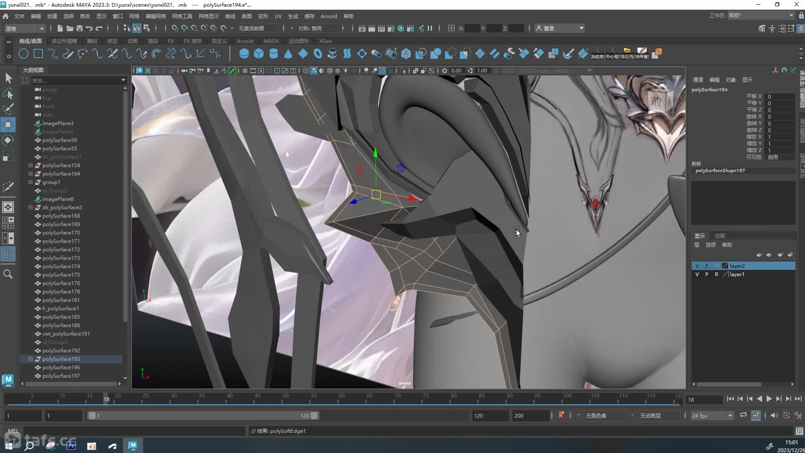Activate the Move tool

8,125
